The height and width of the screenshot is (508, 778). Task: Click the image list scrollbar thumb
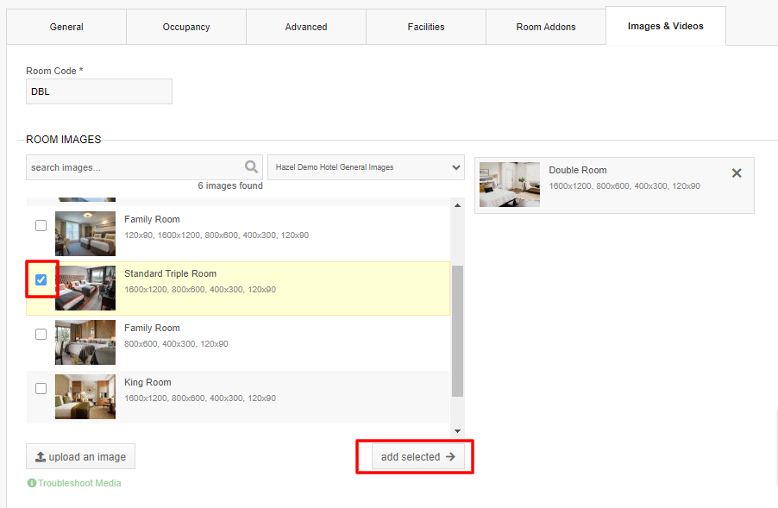457,331
